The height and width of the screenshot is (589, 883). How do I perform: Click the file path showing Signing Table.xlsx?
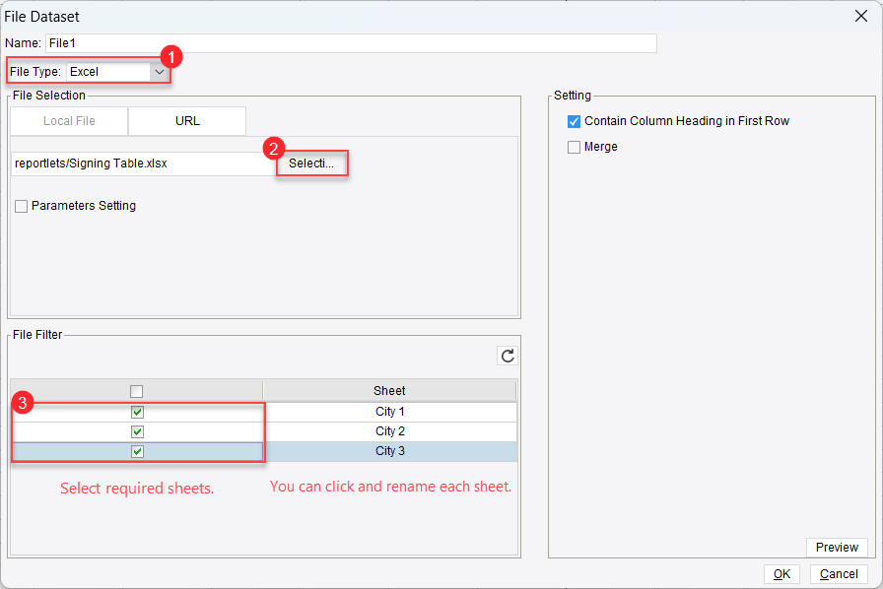pyautogui.click(x=138, y=163)
